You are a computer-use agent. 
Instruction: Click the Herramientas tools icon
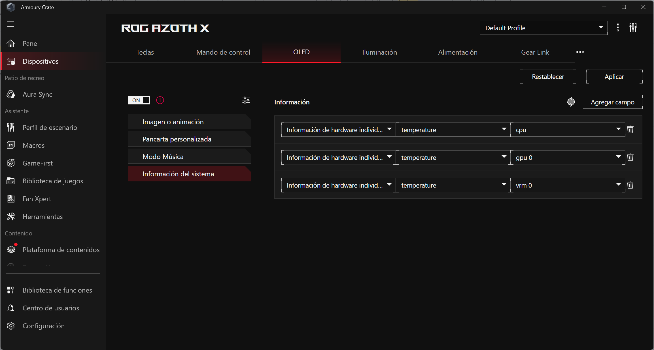click(x=11, y=217)
